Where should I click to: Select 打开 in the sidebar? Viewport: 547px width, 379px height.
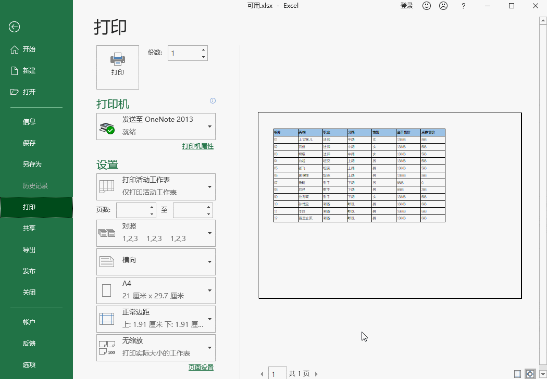36,92
